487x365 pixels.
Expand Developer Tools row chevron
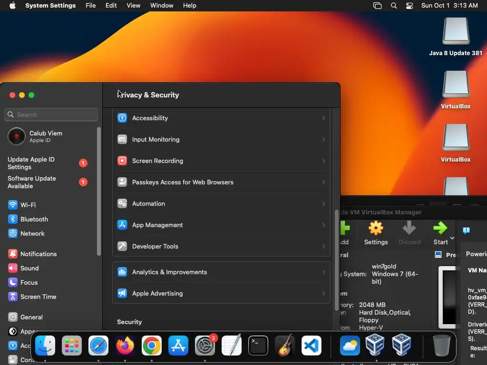click(323, 246)
